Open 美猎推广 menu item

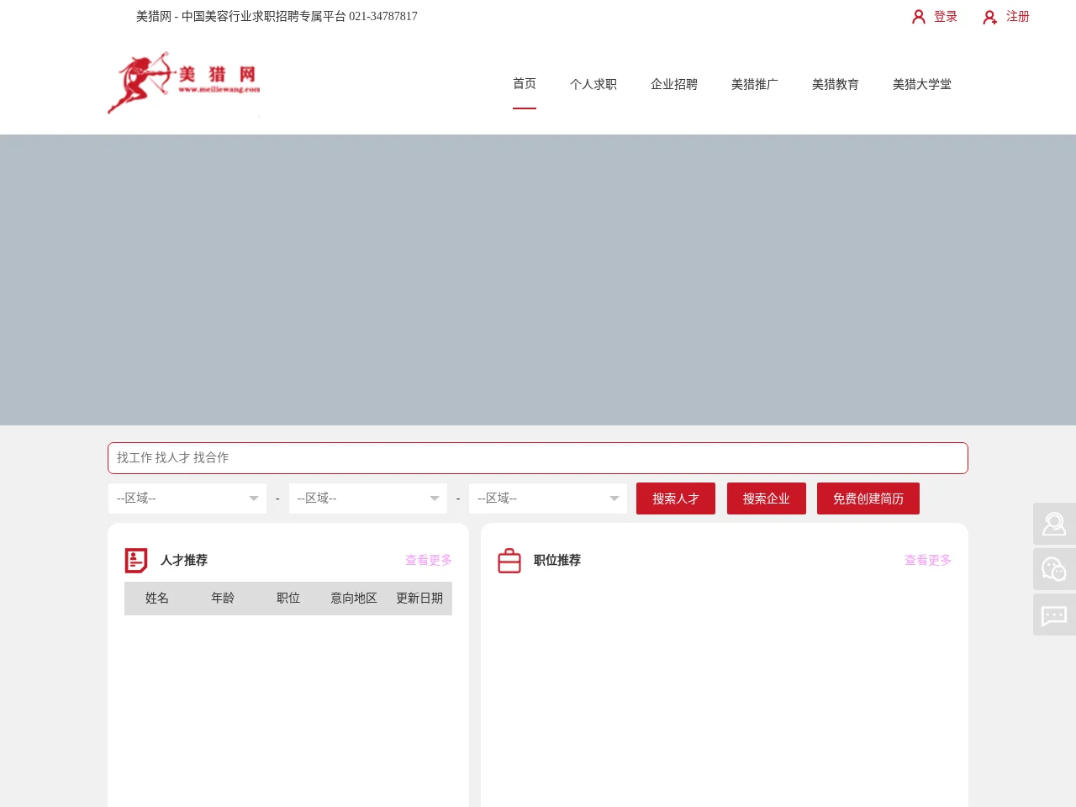pos(755,84)
